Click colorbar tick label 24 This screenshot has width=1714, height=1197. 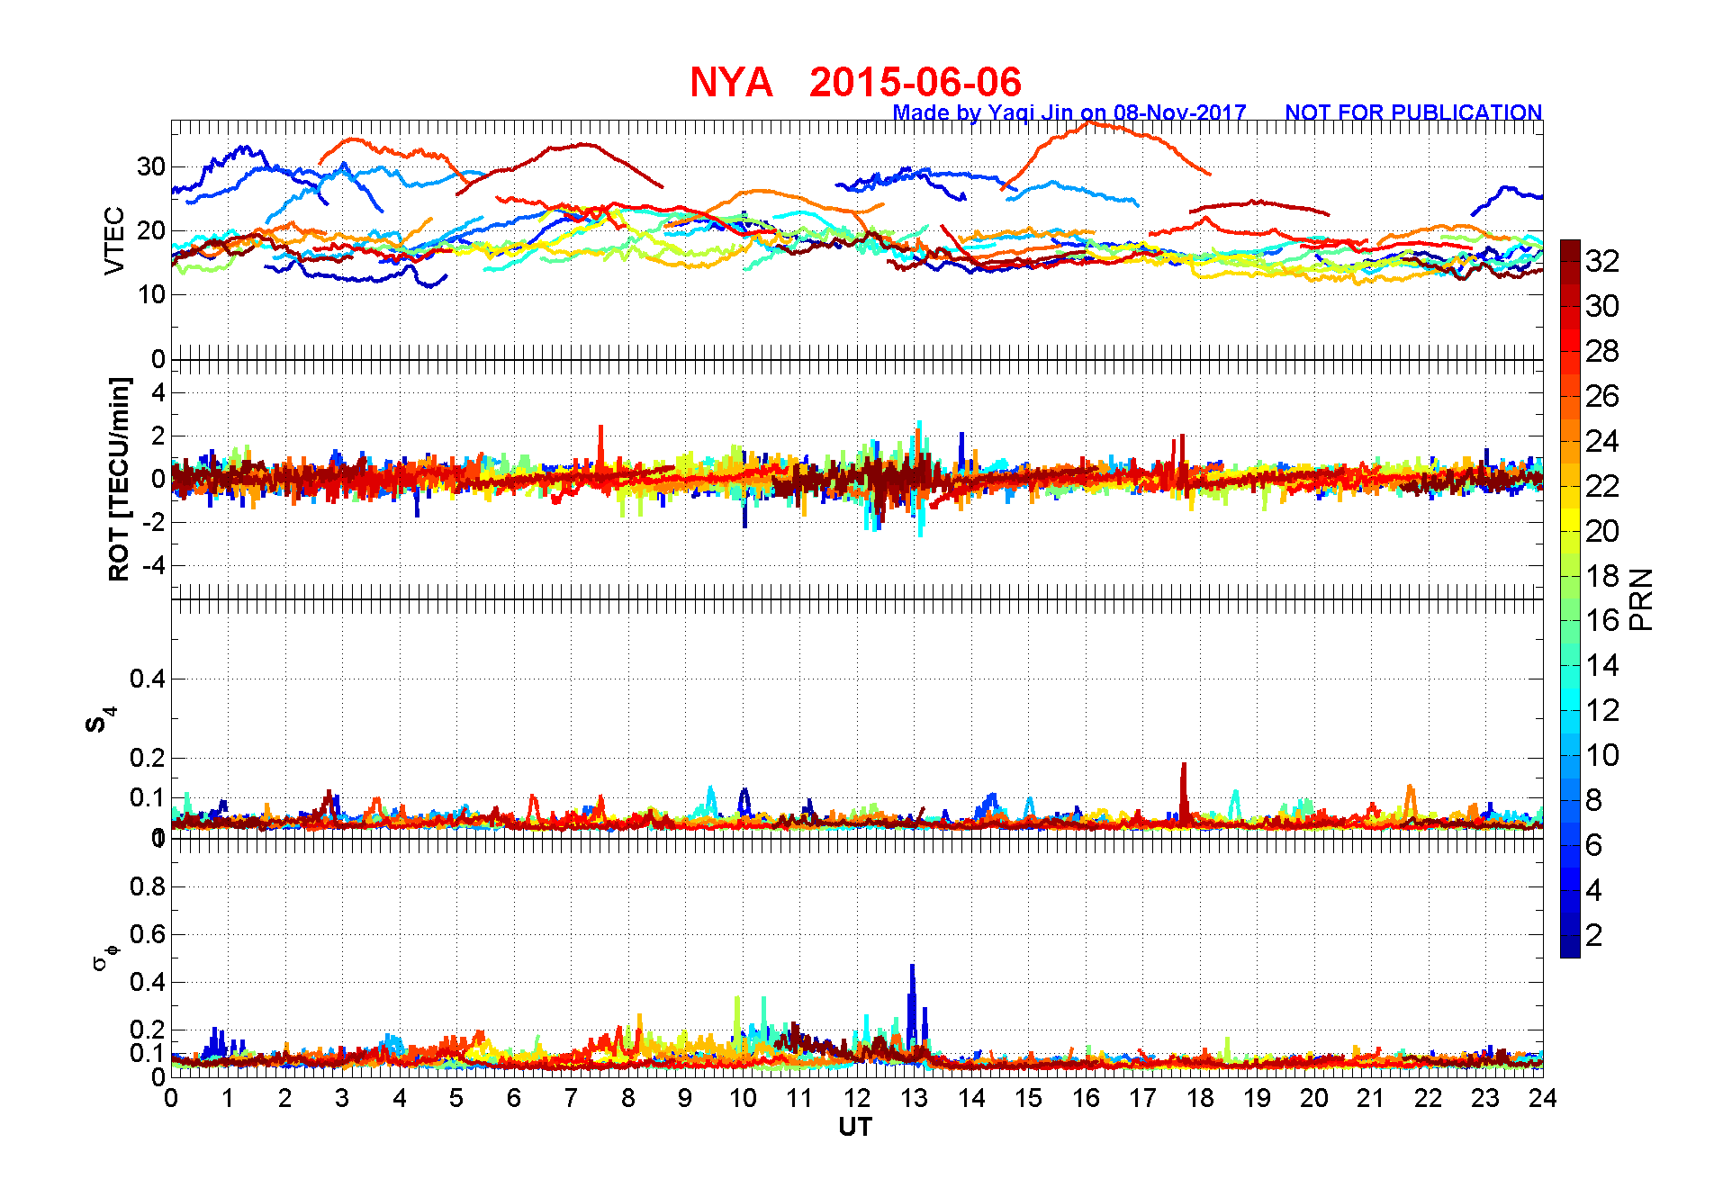[x=1602, y=441]
